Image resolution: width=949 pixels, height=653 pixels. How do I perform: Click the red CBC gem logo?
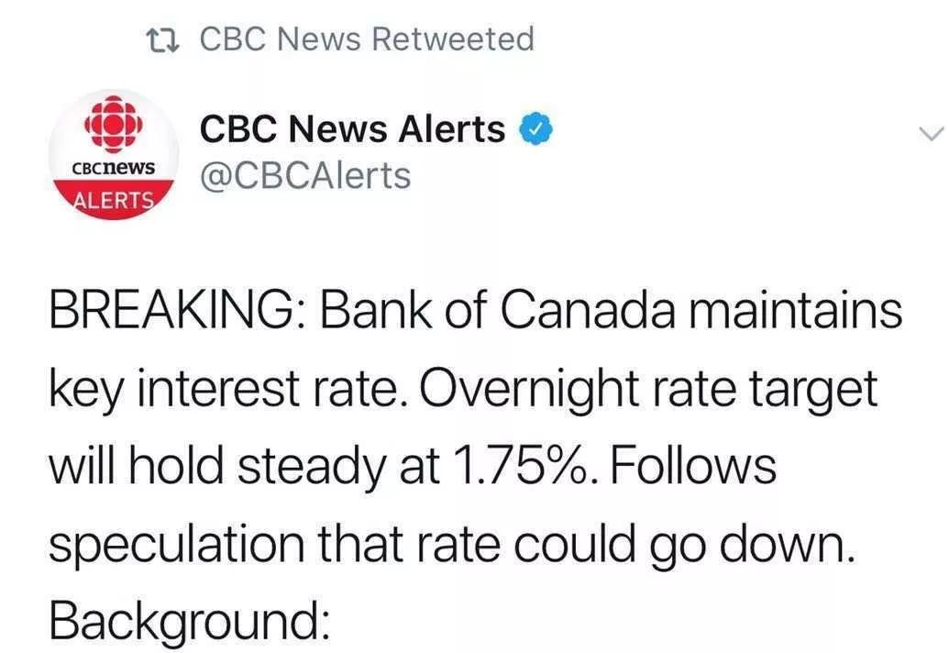[113, 124]
